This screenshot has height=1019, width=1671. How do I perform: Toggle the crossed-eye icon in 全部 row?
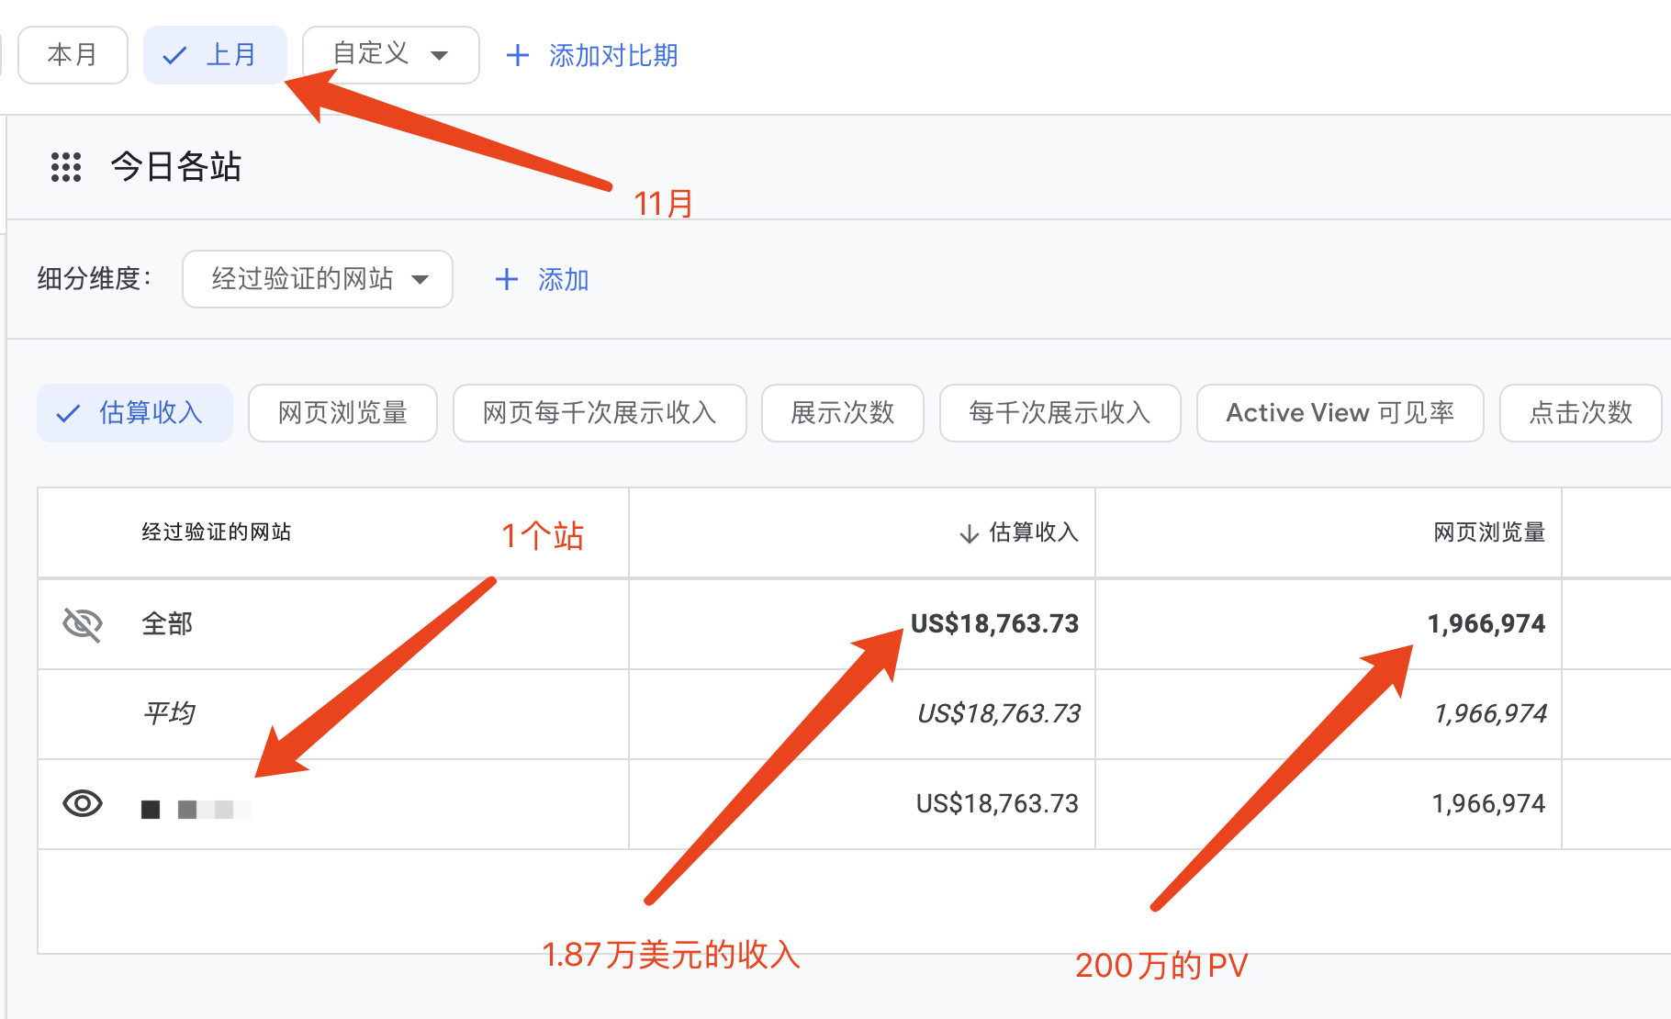coord(83,624)
